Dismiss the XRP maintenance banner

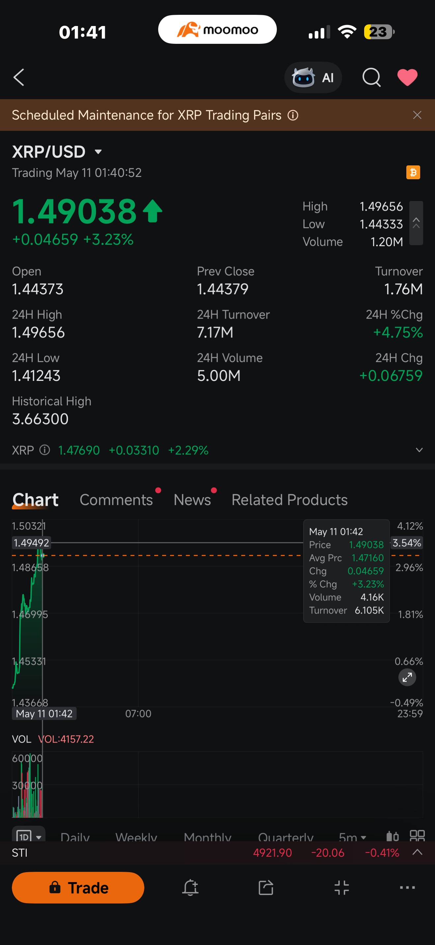coord(417,115)
